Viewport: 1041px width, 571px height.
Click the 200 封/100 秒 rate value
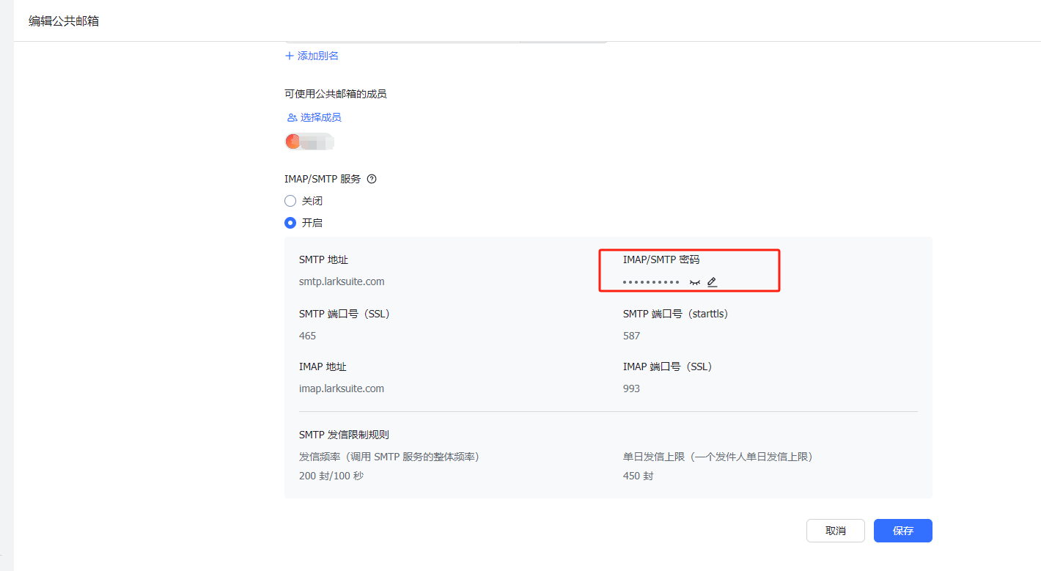tap(331, 476)
